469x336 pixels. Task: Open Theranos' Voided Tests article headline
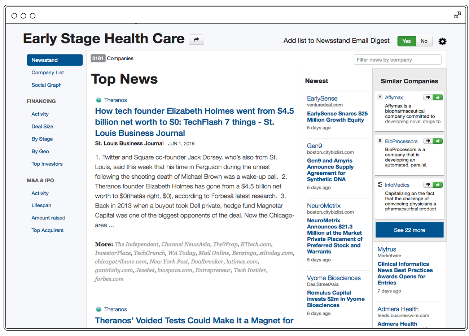point(194,320)
